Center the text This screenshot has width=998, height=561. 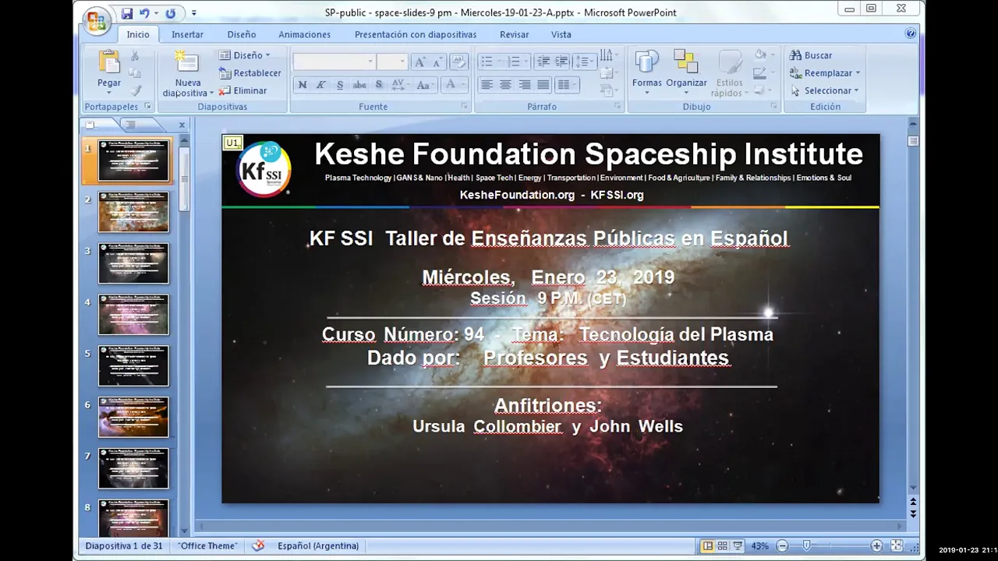point(505,85)
